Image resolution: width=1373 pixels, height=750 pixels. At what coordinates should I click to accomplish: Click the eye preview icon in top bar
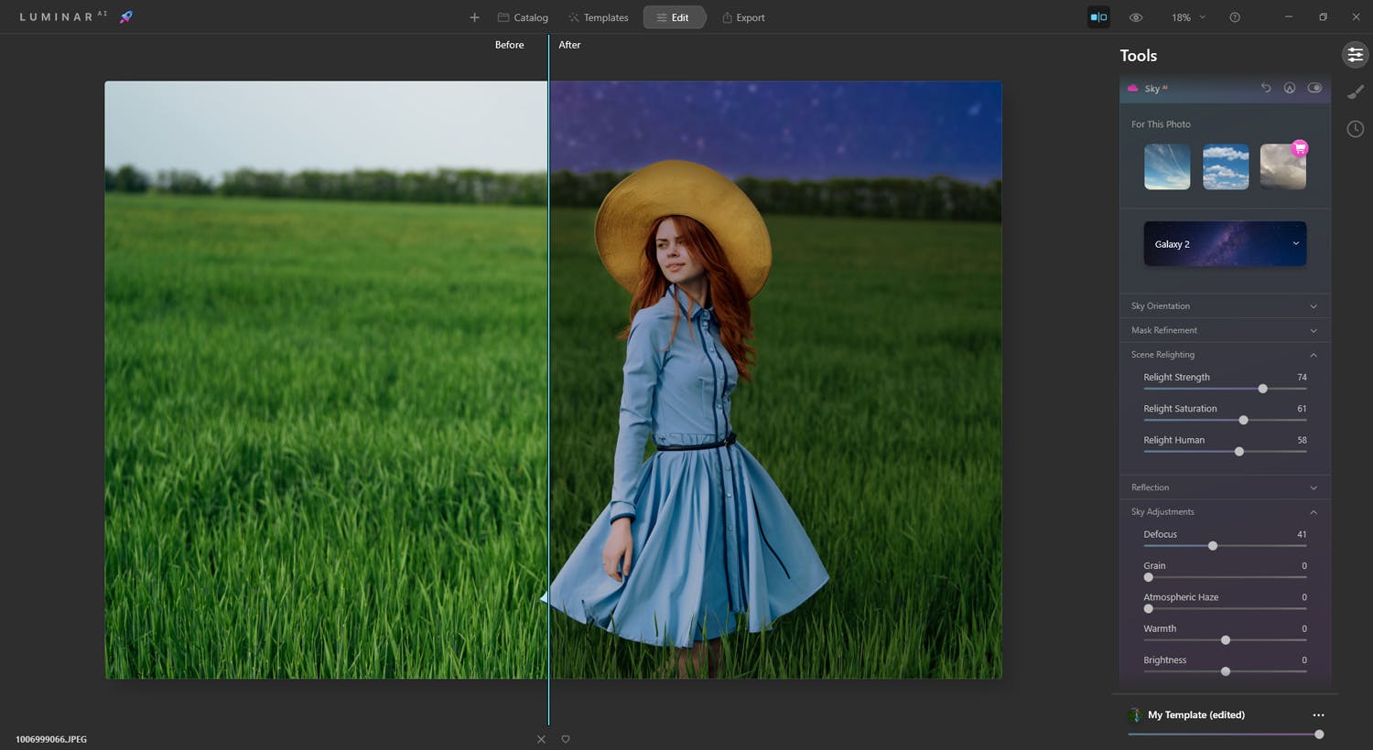pos(1136,17)
